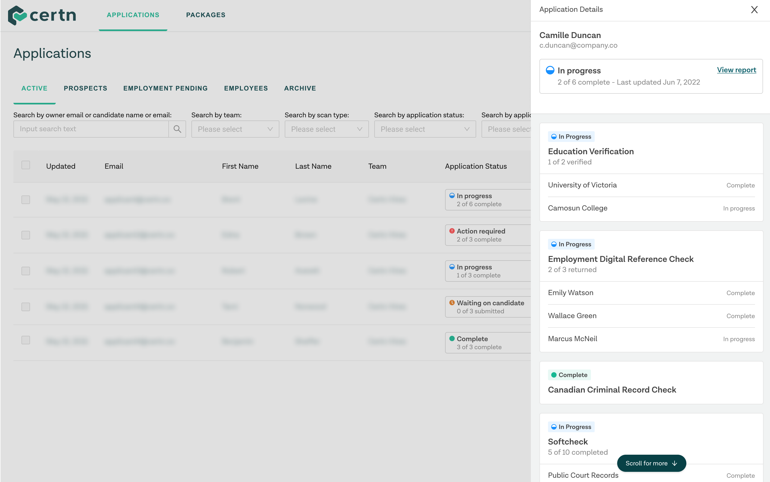Click the green Complete badge on Criminal Record Check
The width and height of the screenshot is (770, 482).
coord(569,375)
